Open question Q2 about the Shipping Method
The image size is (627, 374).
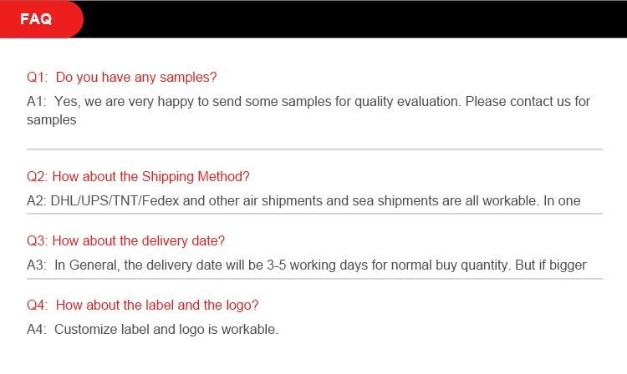pos(138,176)
